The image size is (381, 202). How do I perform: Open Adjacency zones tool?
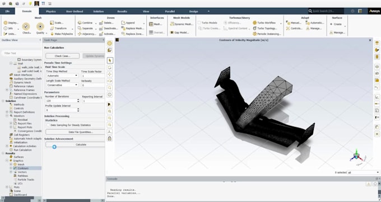[x=87, y=34]
